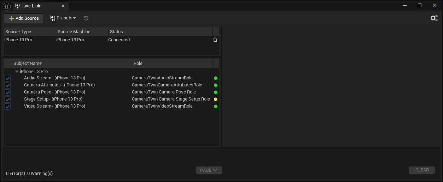This screenshot has height=182, width=443.
Task: Click the Unreal Engine logo icon
Action: (6, 6)
